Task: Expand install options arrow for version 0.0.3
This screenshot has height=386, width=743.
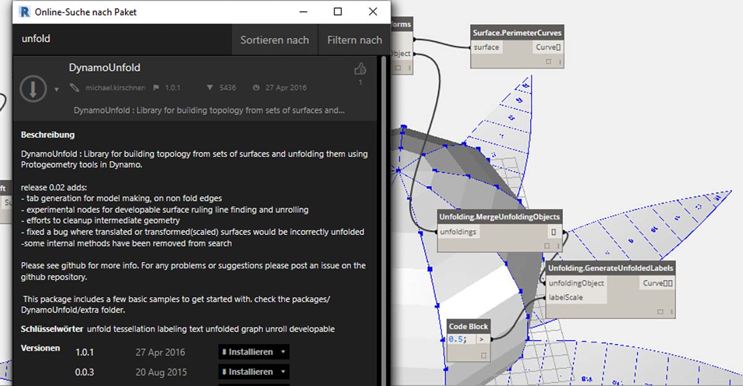Action: [283, 372]
